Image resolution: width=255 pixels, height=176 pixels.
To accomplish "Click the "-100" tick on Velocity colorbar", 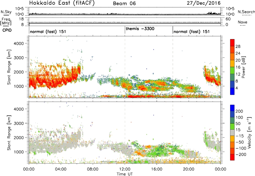I will [241, 148].
